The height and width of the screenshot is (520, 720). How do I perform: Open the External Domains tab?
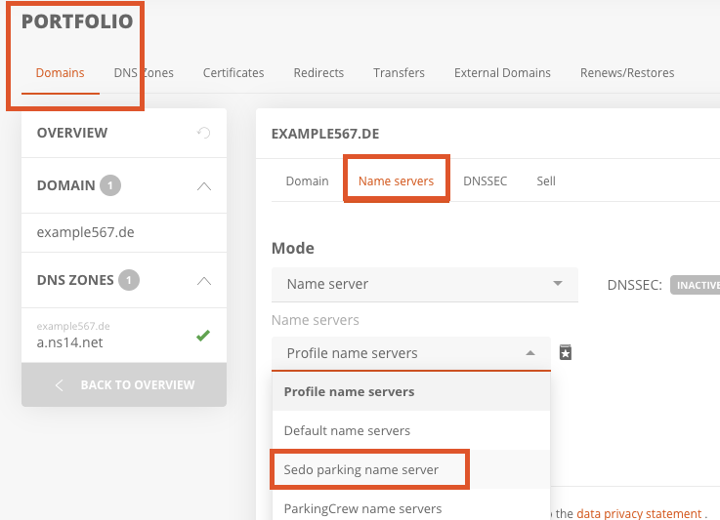pyautogui.click(x=502, y=73)
